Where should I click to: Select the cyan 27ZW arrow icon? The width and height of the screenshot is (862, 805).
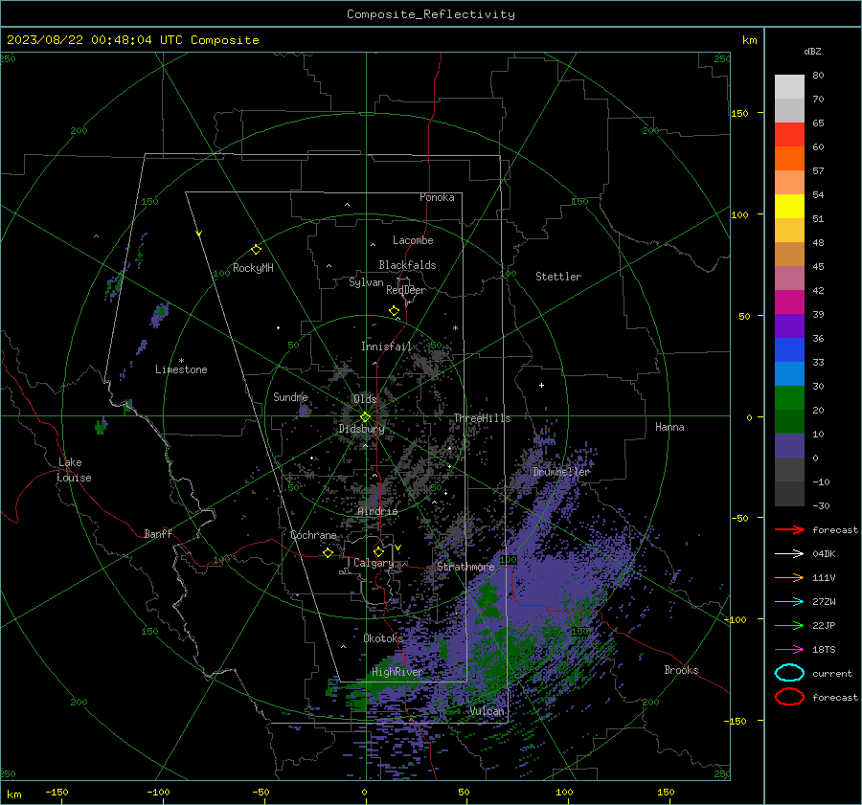[x=789, y=601]
